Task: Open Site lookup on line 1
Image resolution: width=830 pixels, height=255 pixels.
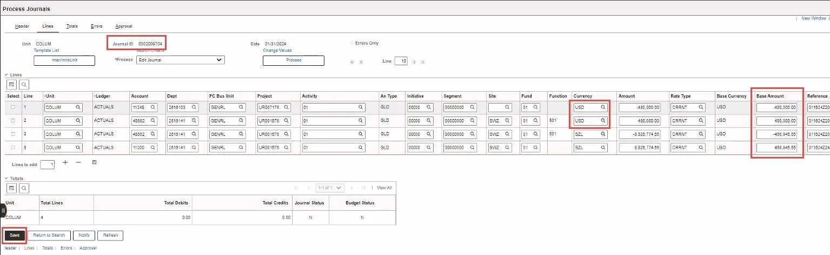Action: click(507, 107)
